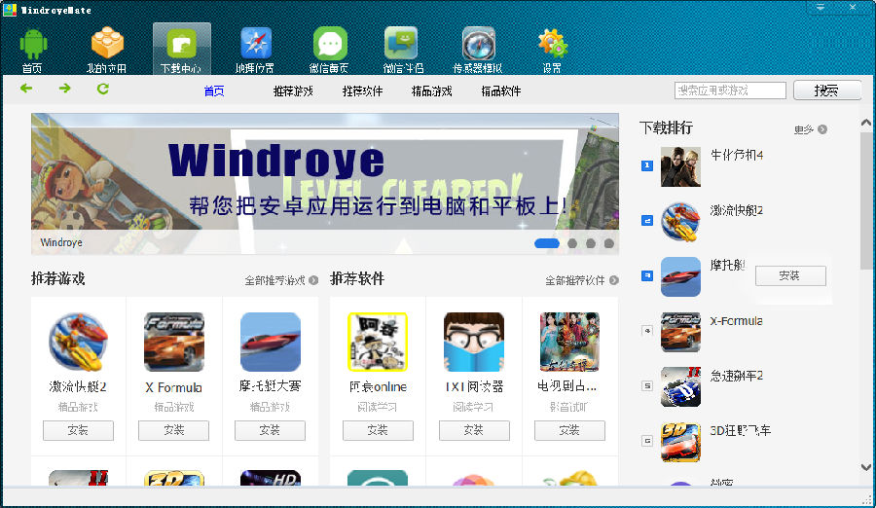876x508 pixels.
Task: Click the Windroye promotional banner
Action: coord(324,184)
